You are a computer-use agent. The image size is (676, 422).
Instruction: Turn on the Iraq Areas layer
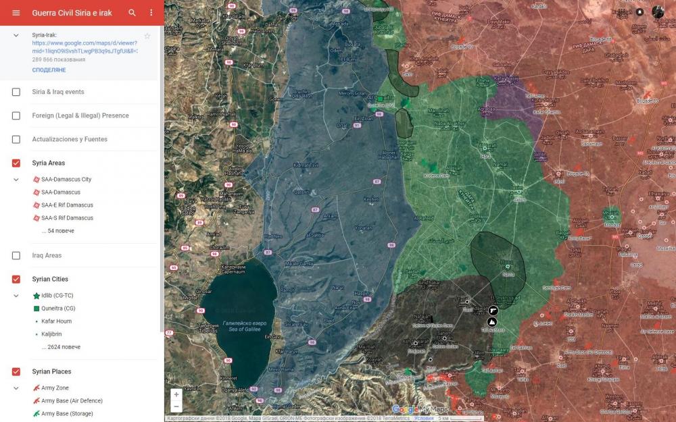coord(16,256)
